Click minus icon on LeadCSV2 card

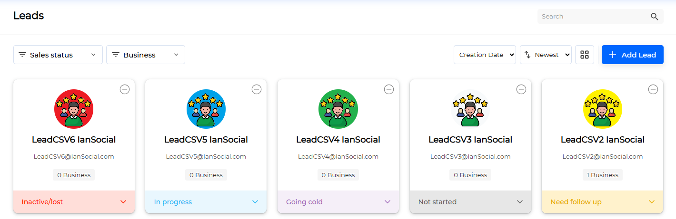click(x=653, y=89)
